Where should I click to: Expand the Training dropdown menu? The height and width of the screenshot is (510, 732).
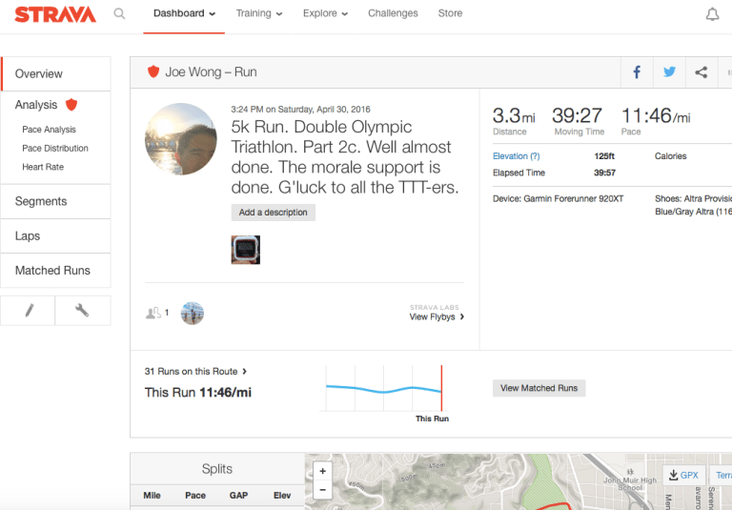[259, 14]
